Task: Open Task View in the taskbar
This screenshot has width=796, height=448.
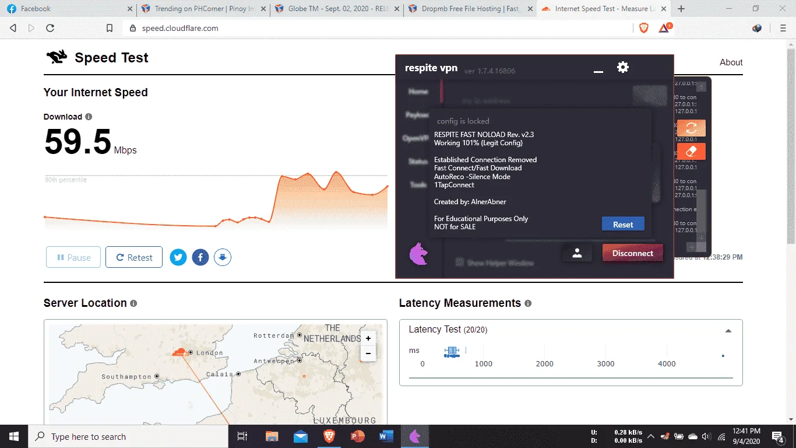Action: click(x=243, y=436)
